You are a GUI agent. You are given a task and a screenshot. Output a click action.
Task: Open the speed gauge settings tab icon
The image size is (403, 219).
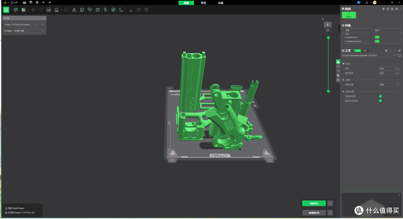[338, 71]
